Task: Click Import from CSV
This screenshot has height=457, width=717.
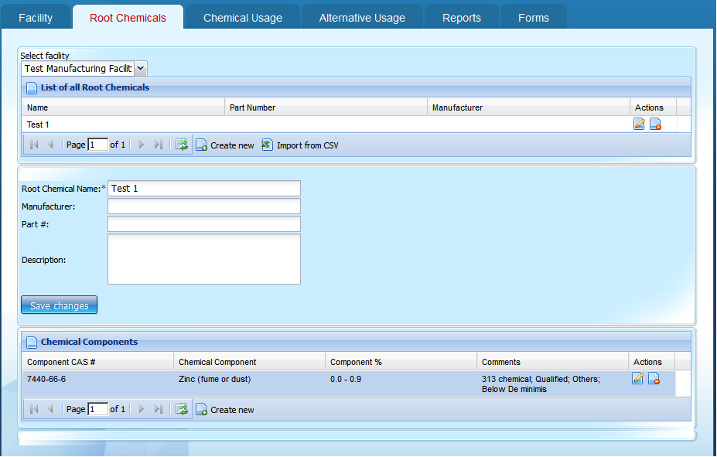Action: [x=300, y=145]
